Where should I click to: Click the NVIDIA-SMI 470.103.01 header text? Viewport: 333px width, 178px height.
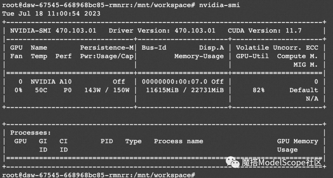coord(53,31)
